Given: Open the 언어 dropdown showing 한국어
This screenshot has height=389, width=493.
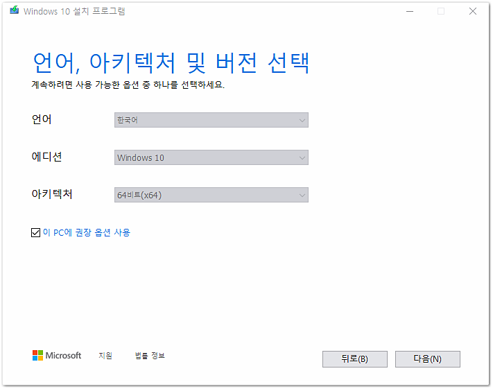Looking at the screenshot, I should [211, 120].
